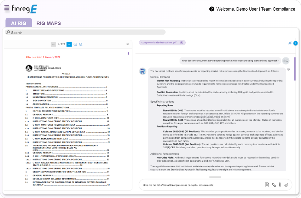301x198 pixels.
Task: Click the AI sparkle icon
Action: [290, 43]
